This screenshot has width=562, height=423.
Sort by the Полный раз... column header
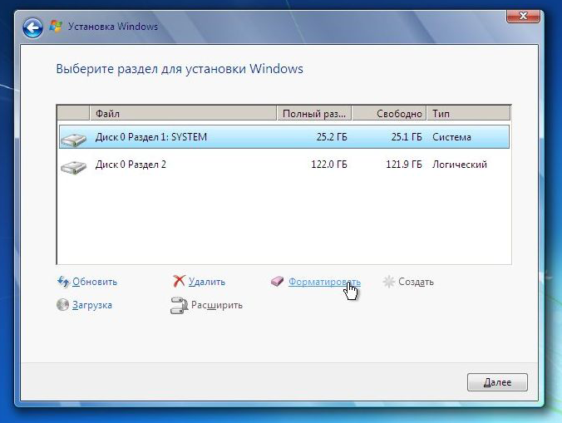pyautogui.click(x=314, y=114)
